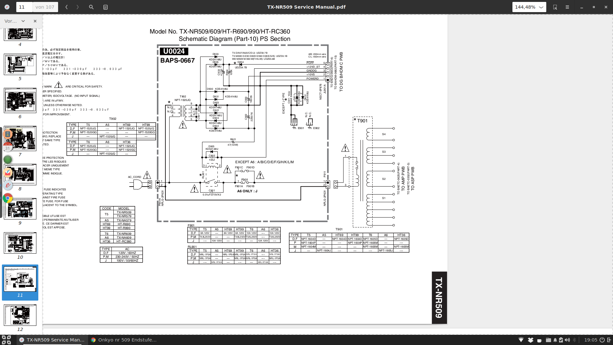
Task: Click the 'A6 ONLY : J' note
Action: (x=247, y=191)
